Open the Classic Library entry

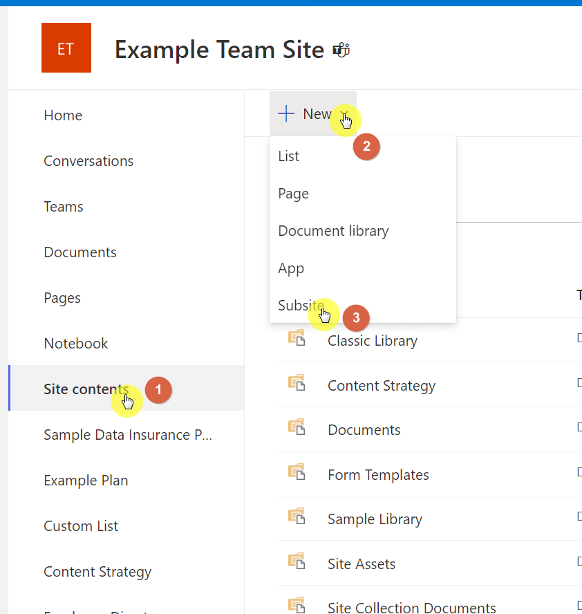pos(372,341)
